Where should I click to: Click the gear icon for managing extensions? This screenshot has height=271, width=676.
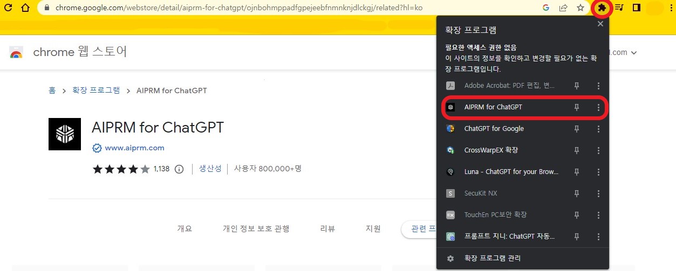(x=450, y=259)
